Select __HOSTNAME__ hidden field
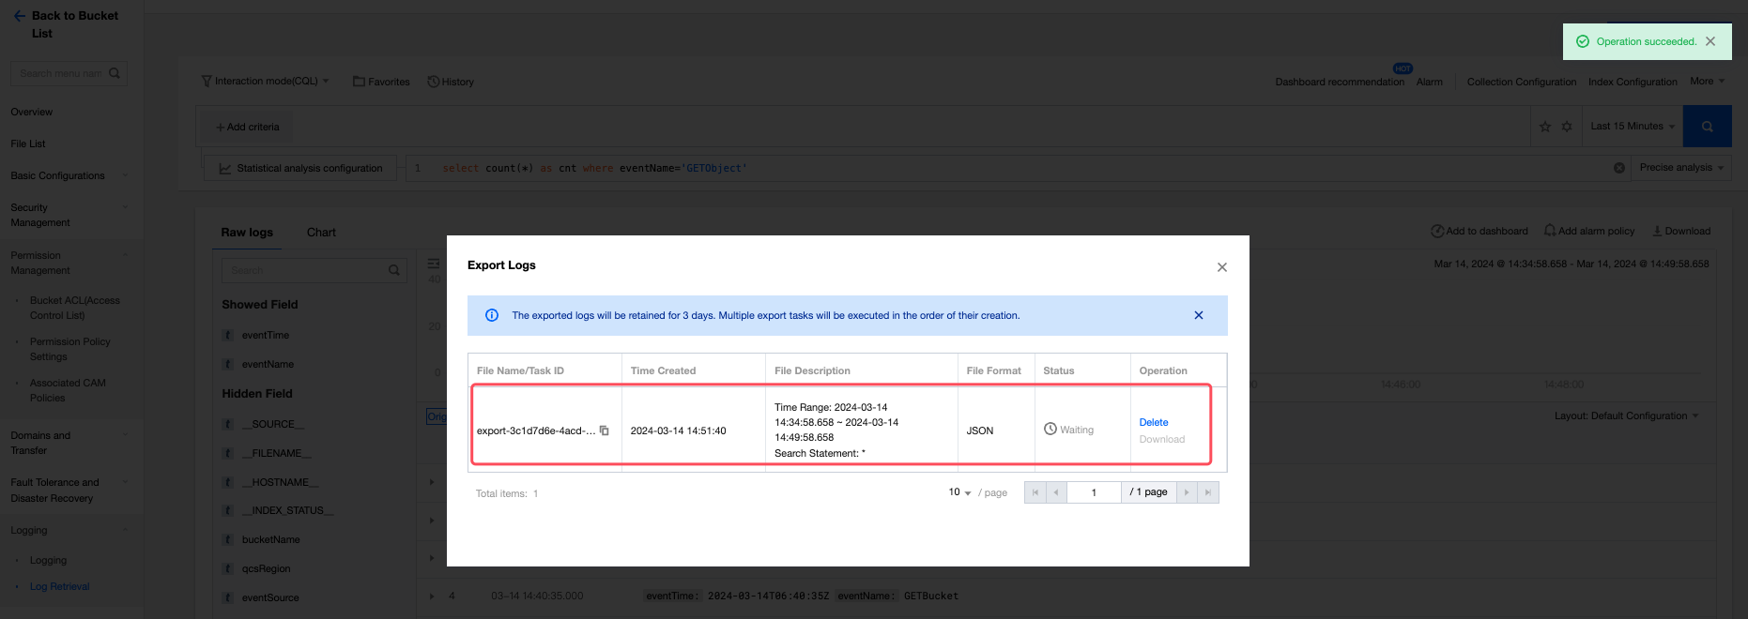 pos(280,482)
